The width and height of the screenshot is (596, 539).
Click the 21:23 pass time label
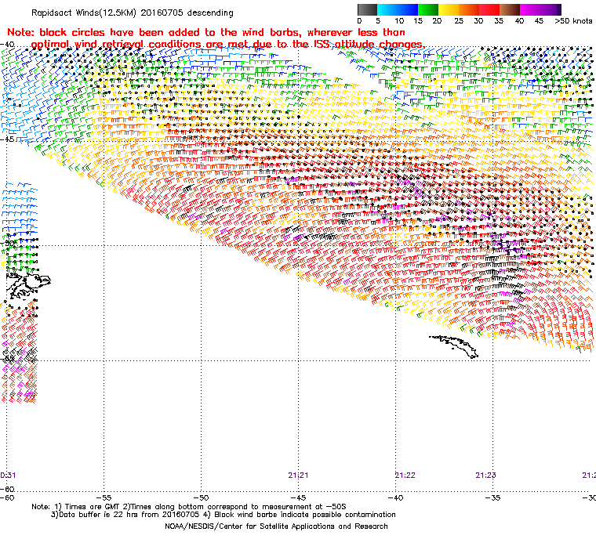(485, 476)
